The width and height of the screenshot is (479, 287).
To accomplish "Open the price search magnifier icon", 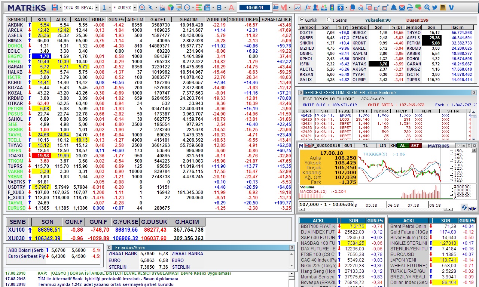I will pyautogui.click(x=142, y=7).
